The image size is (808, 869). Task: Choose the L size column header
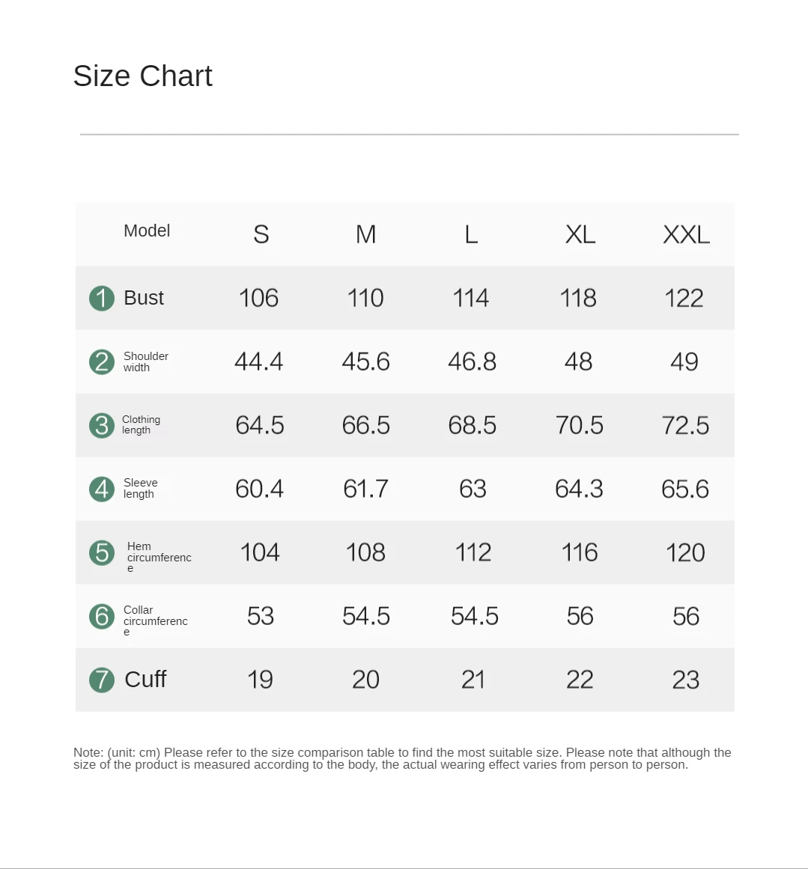[471, 234]
